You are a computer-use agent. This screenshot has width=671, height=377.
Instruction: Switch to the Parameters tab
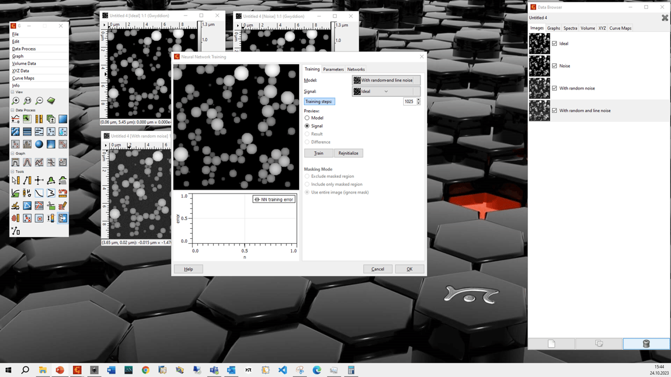[x=333, y=69]
